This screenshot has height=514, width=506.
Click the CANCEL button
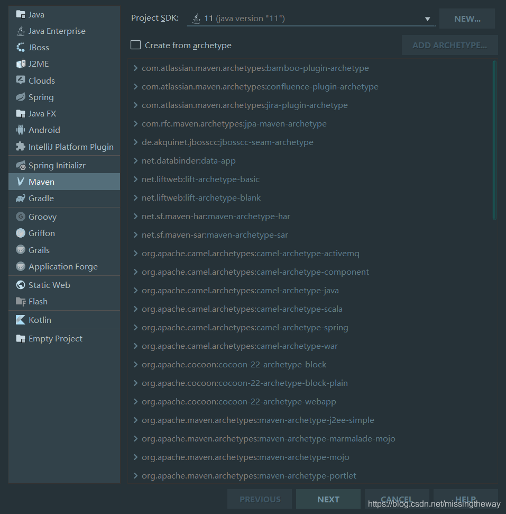(397, 499)
